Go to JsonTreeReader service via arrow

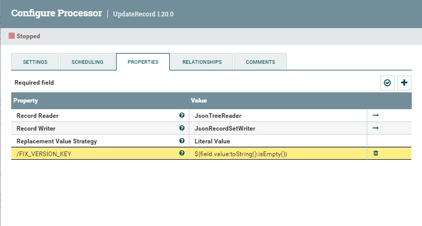tap(375, 115)
